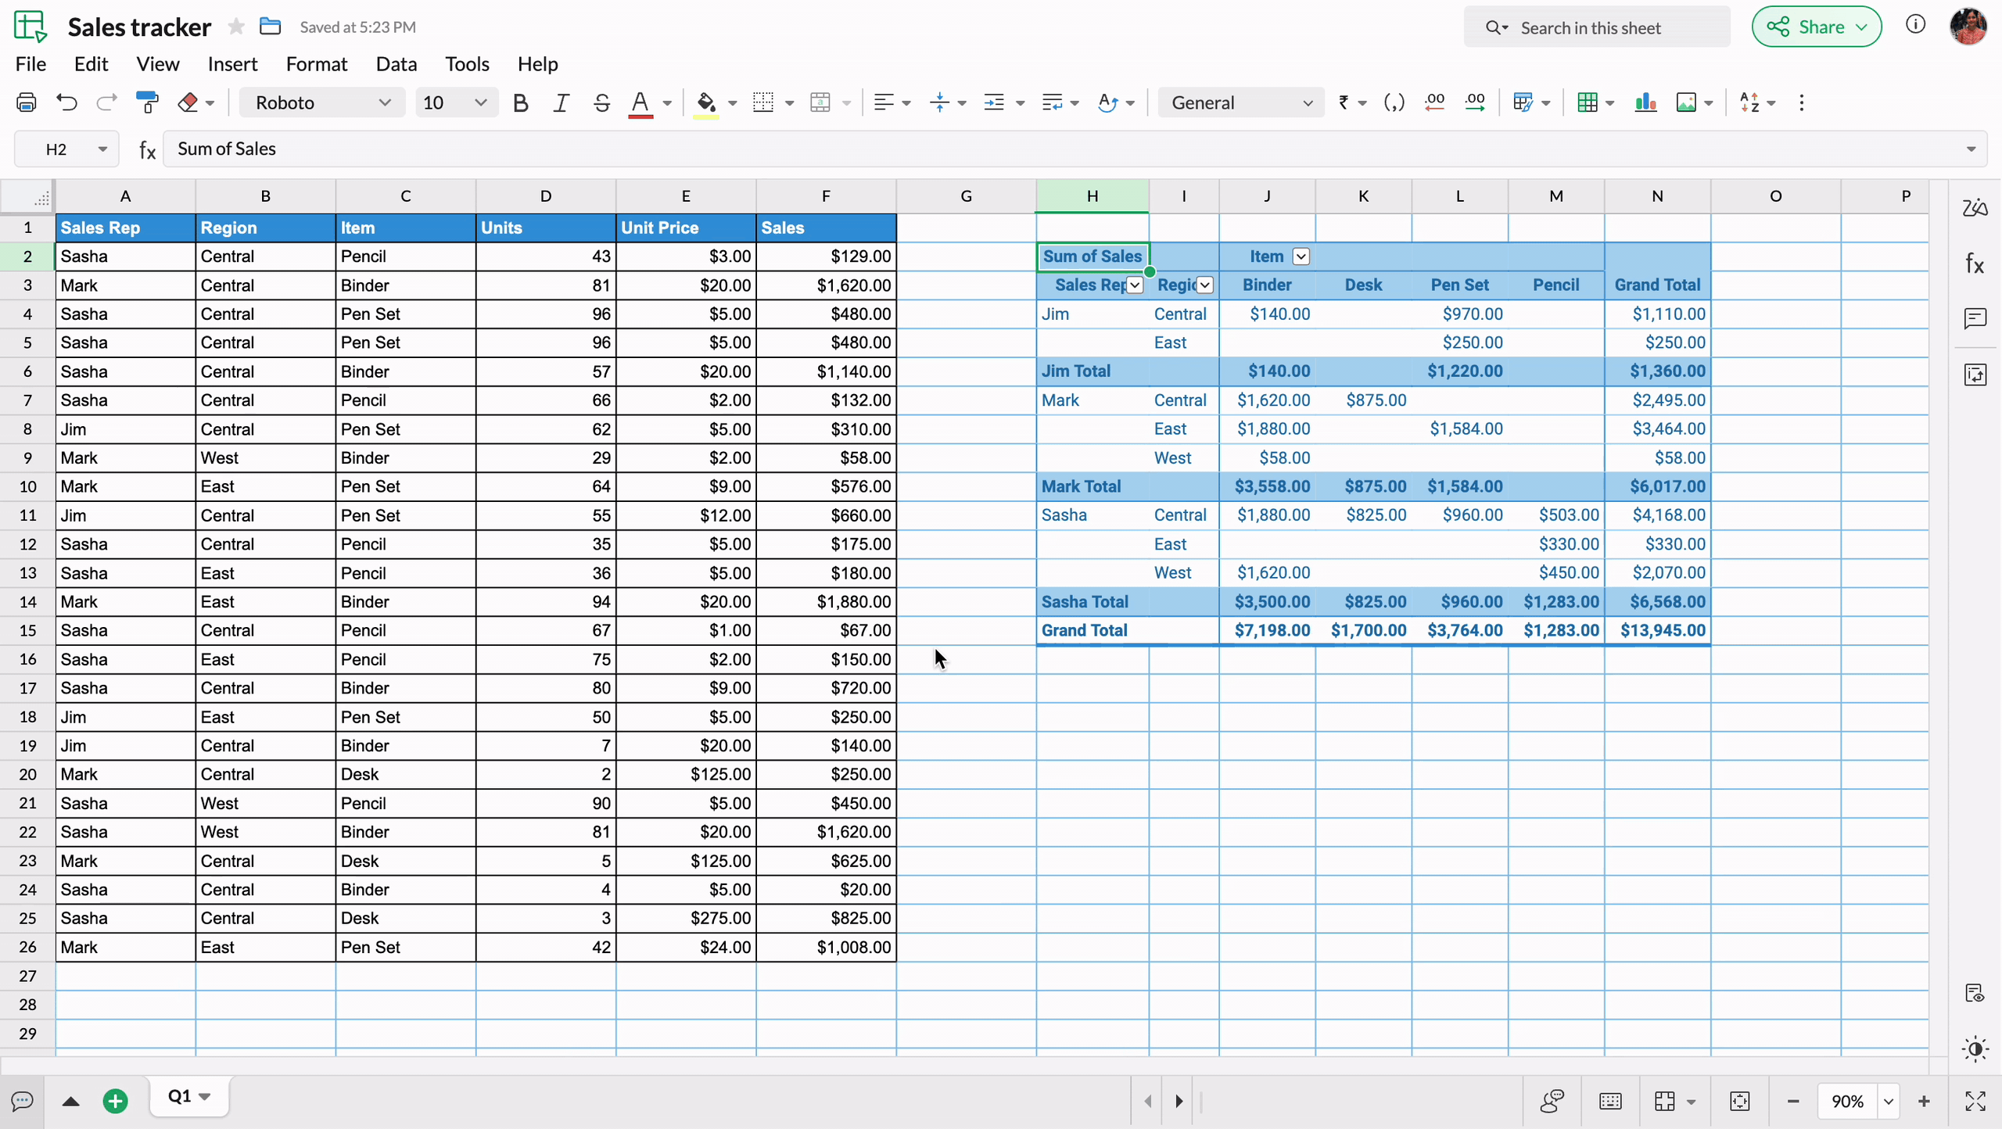
Task: Toggle italic formatting
Action: [561, 102]
